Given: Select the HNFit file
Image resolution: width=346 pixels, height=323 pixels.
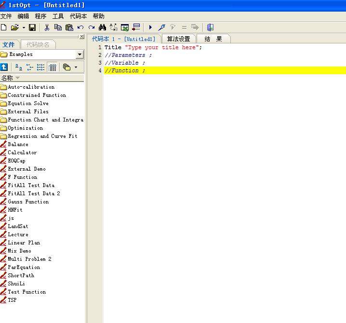Looking at the screenshot, I should pyautogui.click(x=11, y=210).
